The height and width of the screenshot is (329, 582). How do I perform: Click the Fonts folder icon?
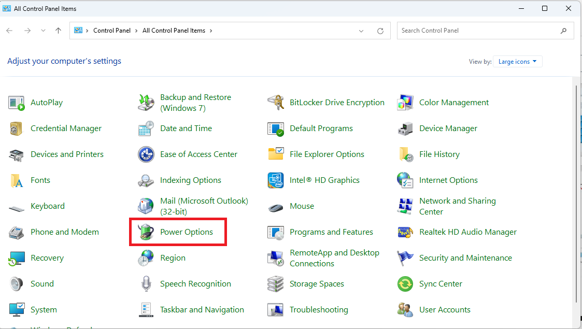(x=17, y=181)
